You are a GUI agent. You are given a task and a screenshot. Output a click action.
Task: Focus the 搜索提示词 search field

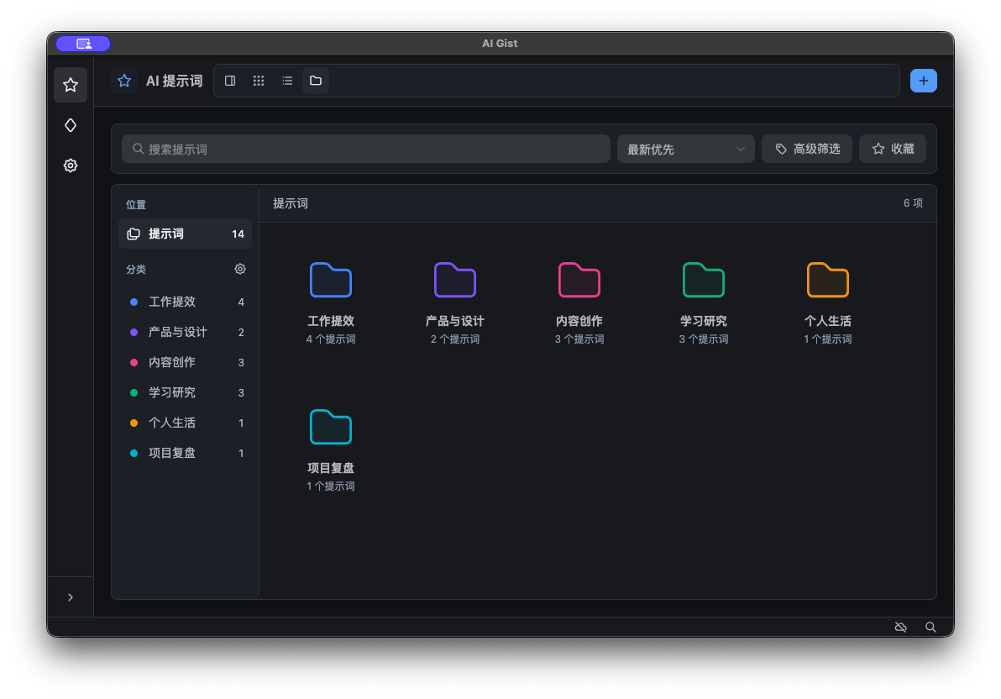[366, 149]
